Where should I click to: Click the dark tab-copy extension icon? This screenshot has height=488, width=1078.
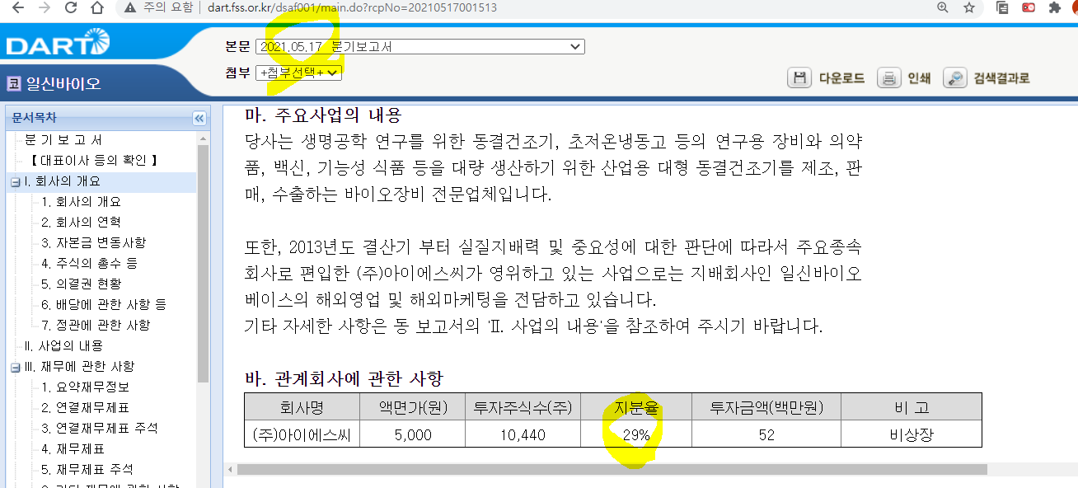(1003, 7)
